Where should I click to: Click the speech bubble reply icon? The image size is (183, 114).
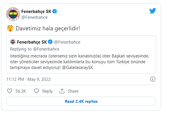[x=36, y=91]
